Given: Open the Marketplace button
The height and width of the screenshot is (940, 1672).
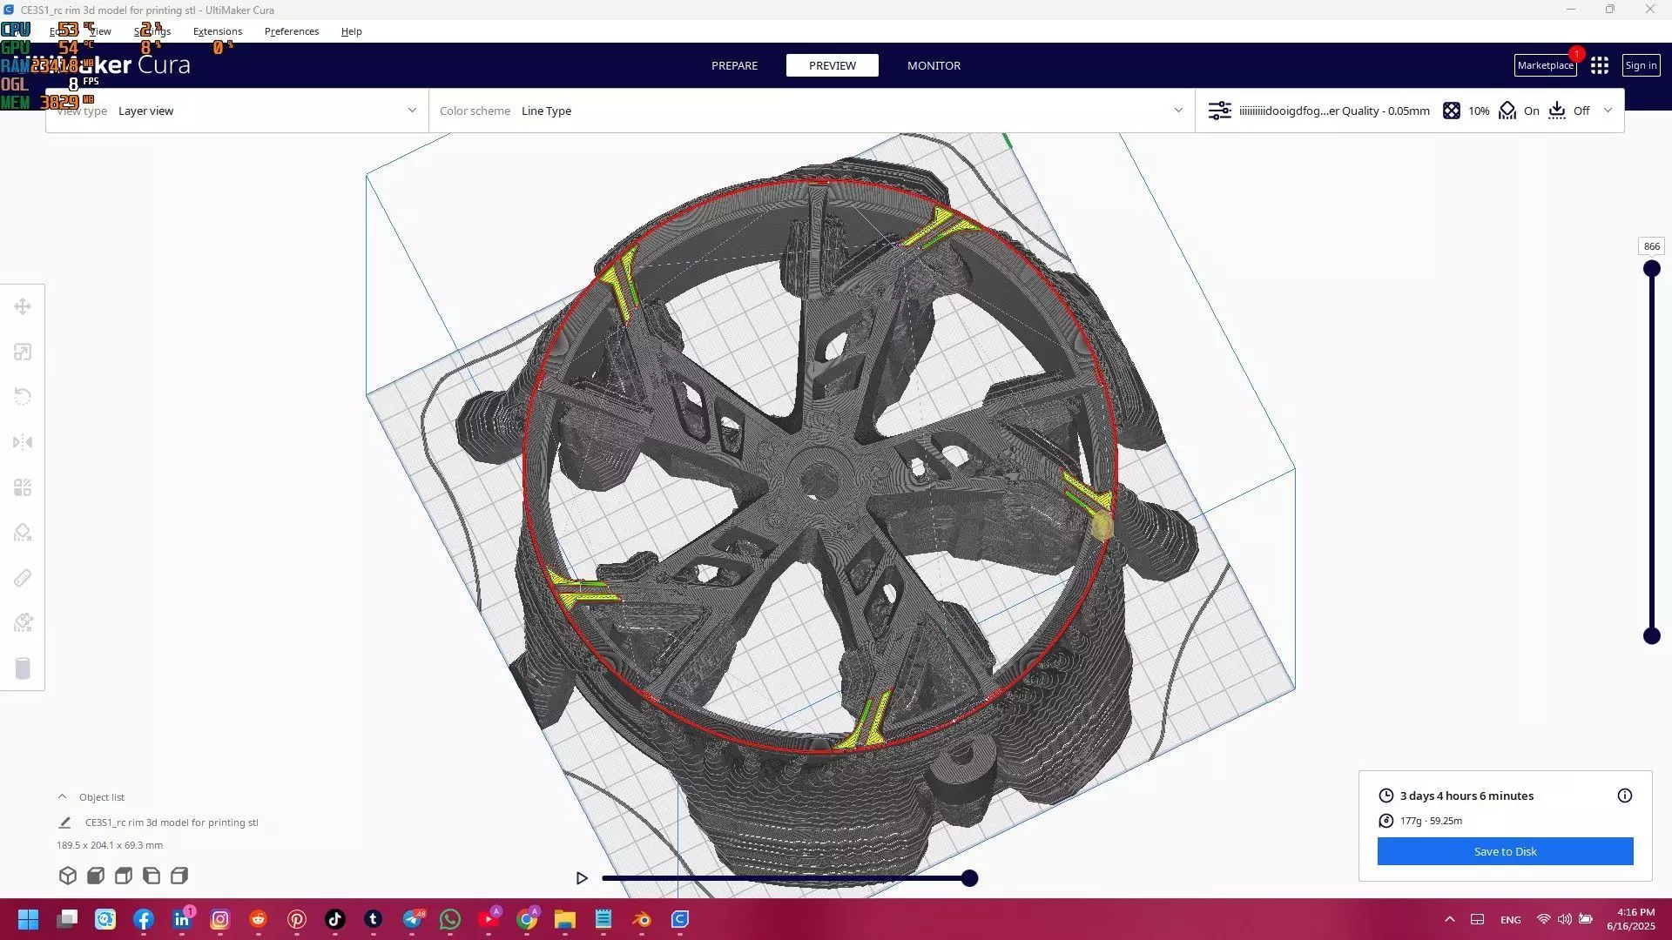Looking at the screenshot, I should coord(1545,65).
